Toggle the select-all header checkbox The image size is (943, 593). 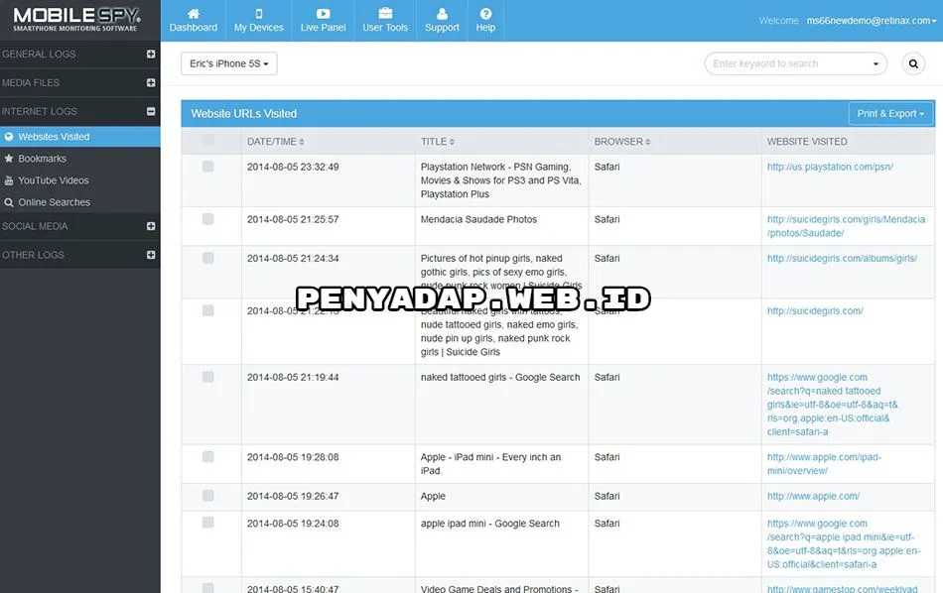point(208,140)
